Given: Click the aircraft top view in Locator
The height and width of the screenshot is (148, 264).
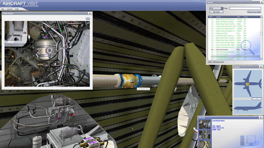Looking at the screenshot, I should (248, 84).
